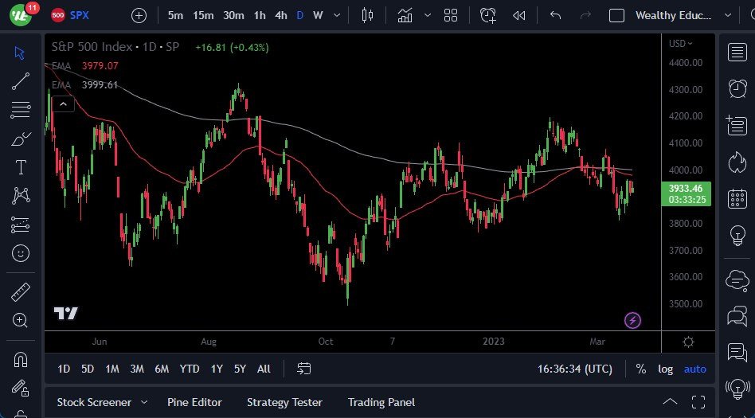
Task: Expand the Stock Screener dropdown
Action: tap(144, 402)
